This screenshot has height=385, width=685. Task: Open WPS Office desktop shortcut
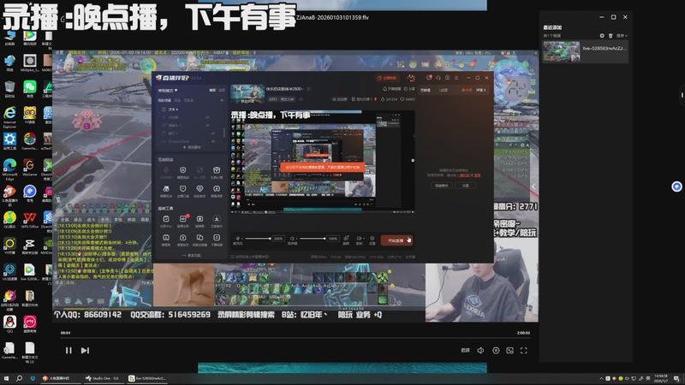tap(30, 220)
